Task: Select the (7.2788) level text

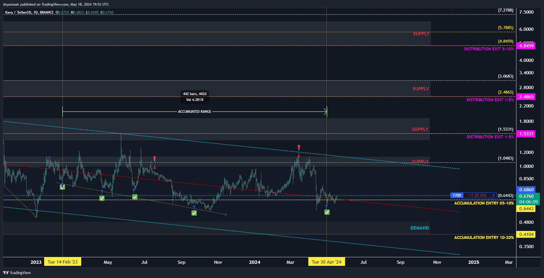Action: pos(505,10)
